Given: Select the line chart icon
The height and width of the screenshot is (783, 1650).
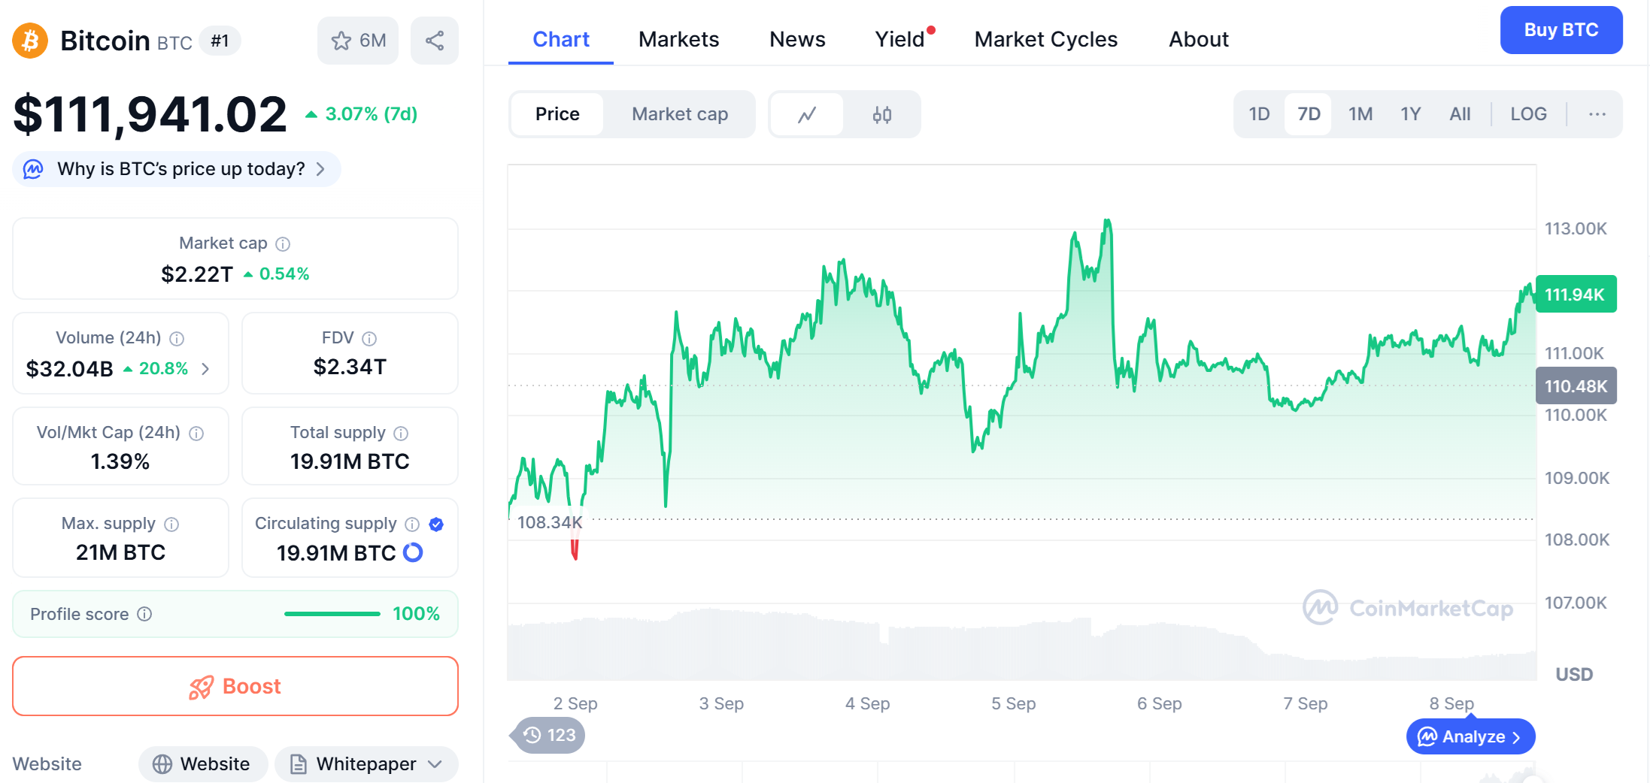Looking at the screenshot, I should point(807,114).
